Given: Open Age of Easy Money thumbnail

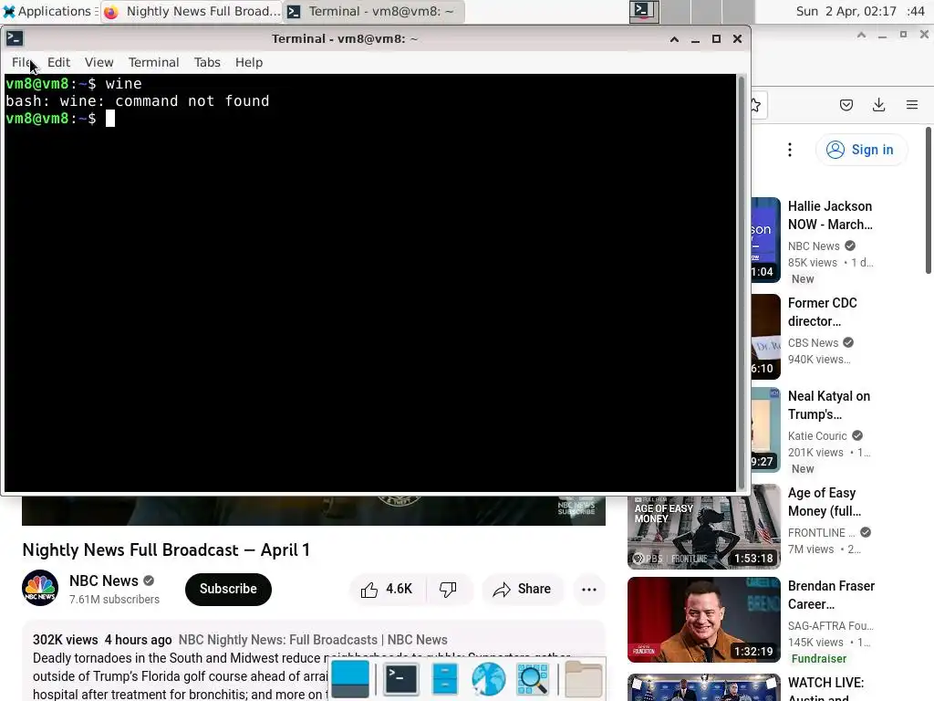Looking at the screenshot, I should [x=703, y=527].
